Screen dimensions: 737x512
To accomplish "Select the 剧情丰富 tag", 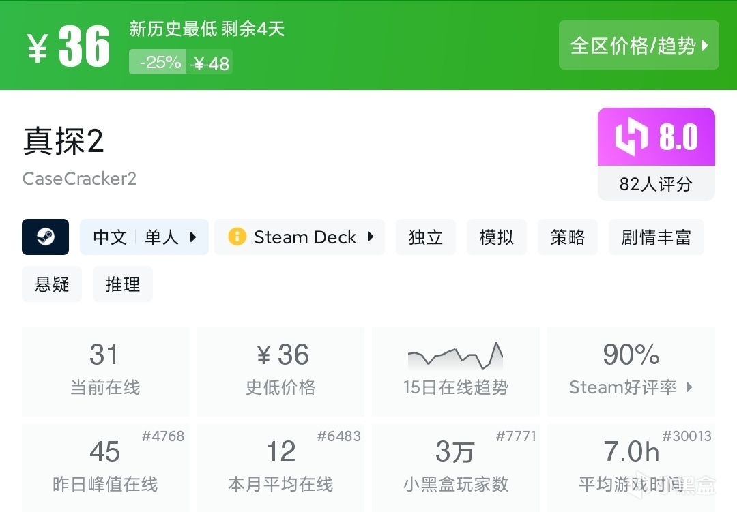I will 656,237.
